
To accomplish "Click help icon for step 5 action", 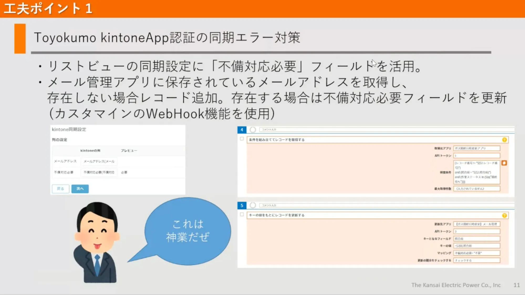I will click(504, 215).
